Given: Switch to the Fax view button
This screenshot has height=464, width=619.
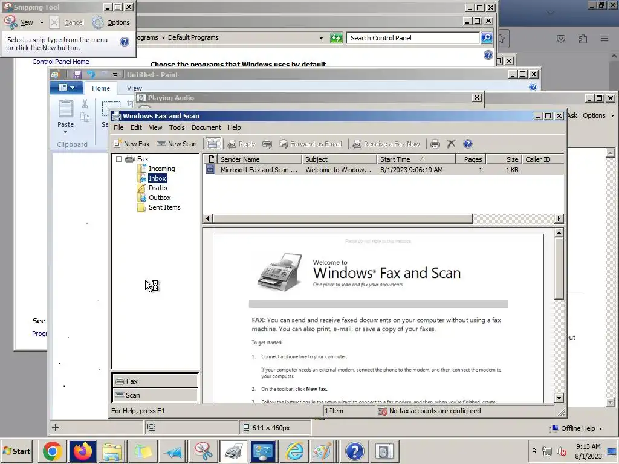Looking at the screenshot, I should point(155,381).
